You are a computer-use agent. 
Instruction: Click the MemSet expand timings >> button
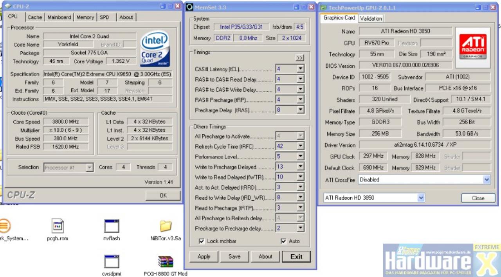300,58
